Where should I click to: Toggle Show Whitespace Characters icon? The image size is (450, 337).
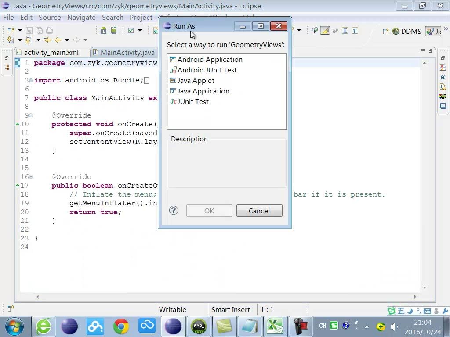coord(355,30)
